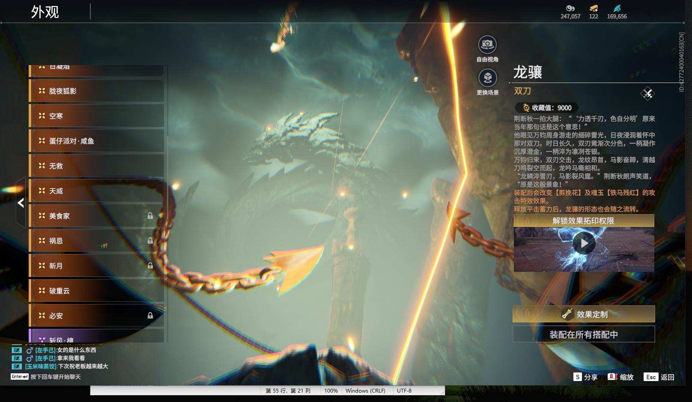The image size is (692, 402).
Task: Click the lock icon on 新月
Action: 150,265
